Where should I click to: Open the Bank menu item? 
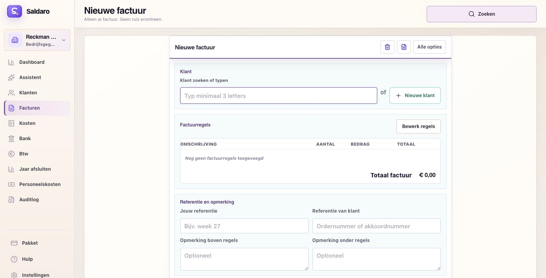[x=37, y=139]
